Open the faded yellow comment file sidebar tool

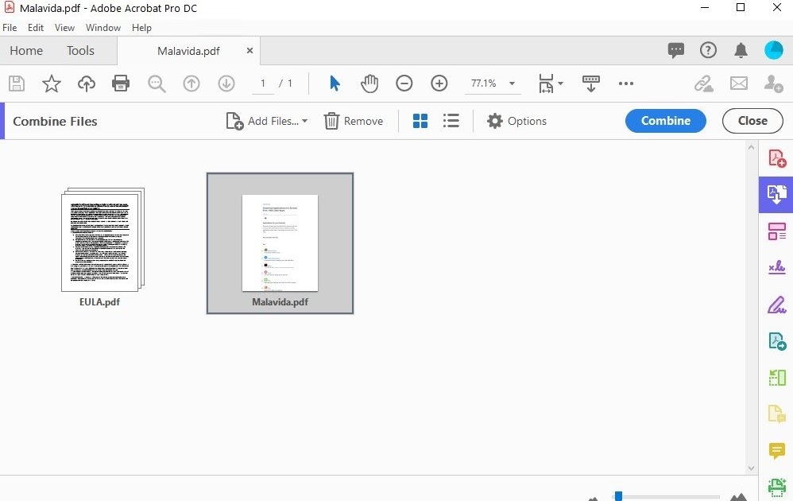[x=777, y=414]
